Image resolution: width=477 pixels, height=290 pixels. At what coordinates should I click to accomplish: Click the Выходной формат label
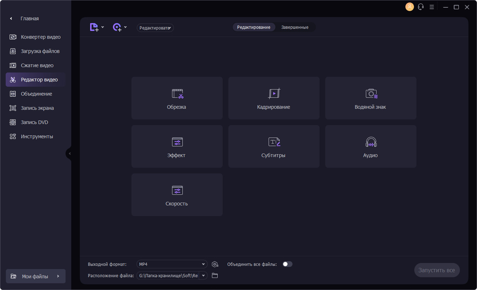[x=107, y=264]
